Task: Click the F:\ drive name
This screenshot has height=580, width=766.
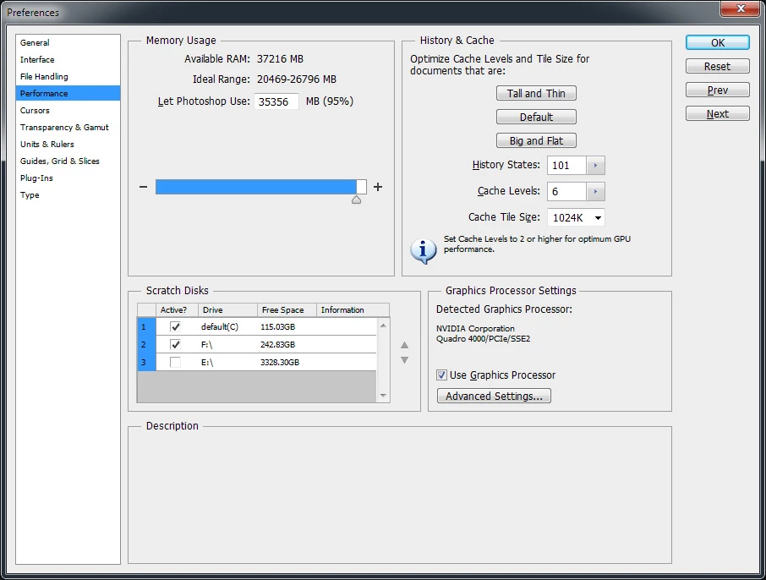Action: [206, 344]
